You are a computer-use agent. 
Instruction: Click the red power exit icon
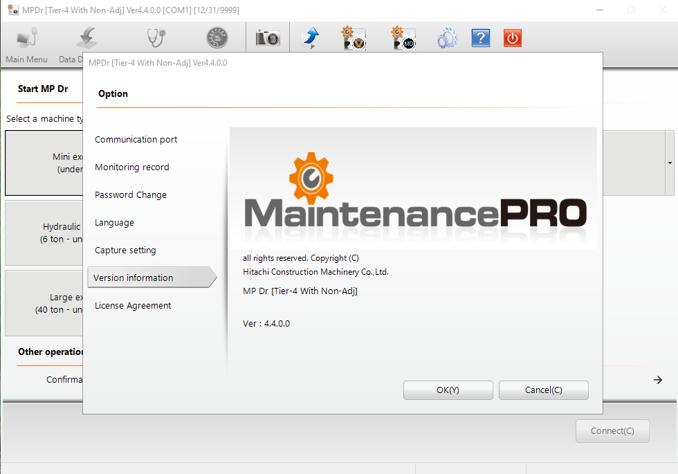(x=512, y=37)
